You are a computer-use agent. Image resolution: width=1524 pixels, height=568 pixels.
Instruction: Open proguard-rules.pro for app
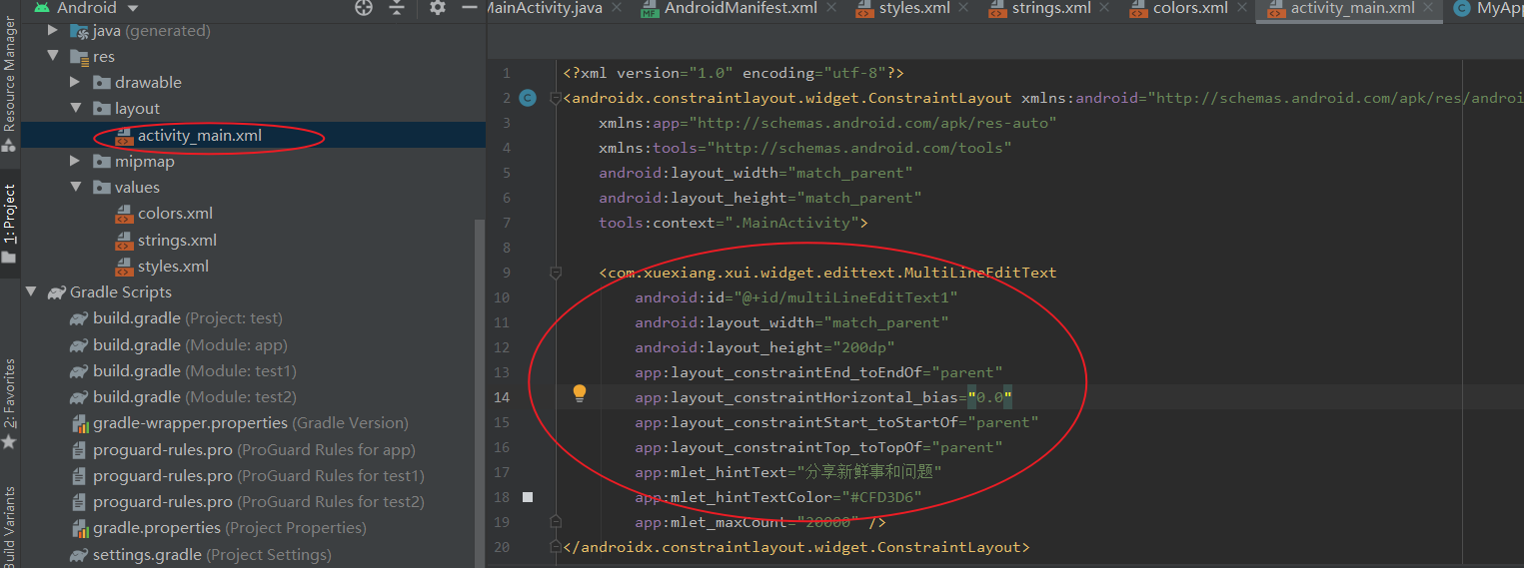click(x=254, y=450)
